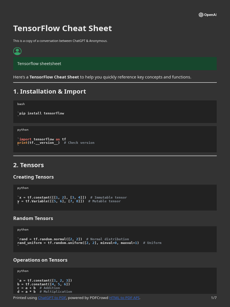Click the "Creating Tensors" subheading
230x307 pixels.
34,177
